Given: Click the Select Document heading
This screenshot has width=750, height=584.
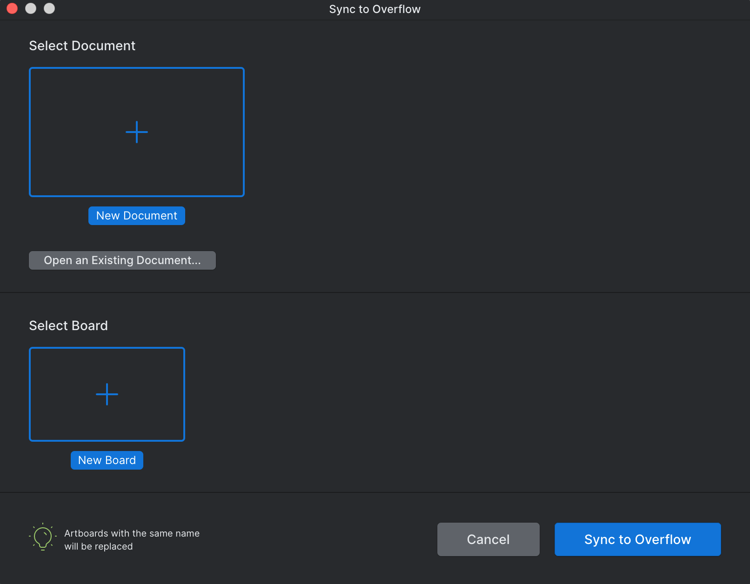Looking at the screenshot, I should point(82,46).
